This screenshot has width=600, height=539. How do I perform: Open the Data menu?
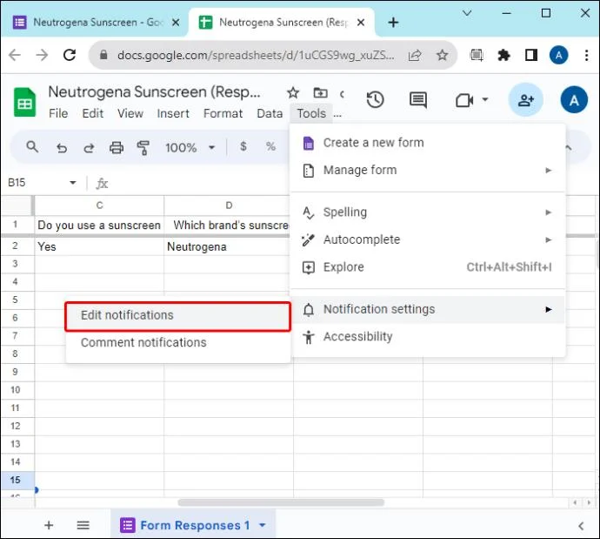coord(270,113)
